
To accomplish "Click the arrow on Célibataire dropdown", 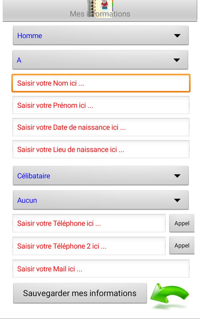I will pyautogui.click(x=177, y=176).
